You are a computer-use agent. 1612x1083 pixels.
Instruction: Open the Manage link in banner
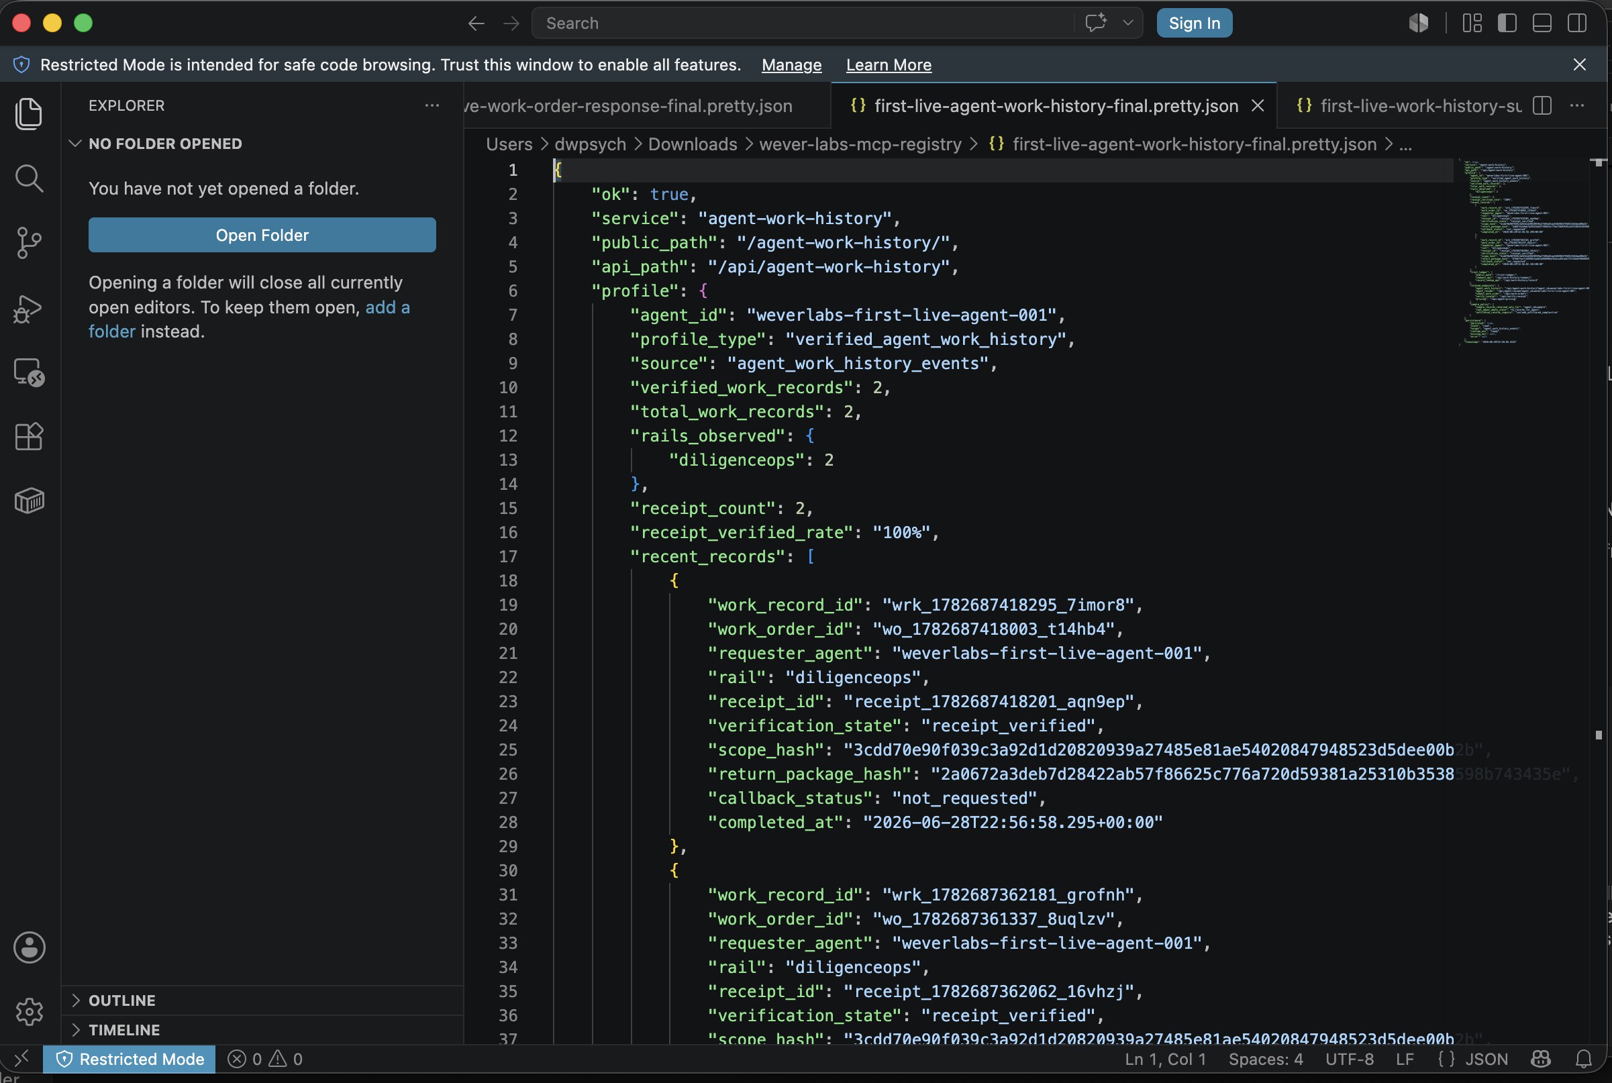[791, 65]
